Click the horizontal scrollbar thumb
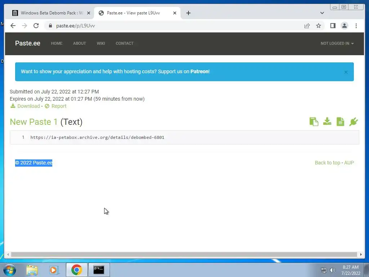Image resolution: width=369 pixels, height=277 pixels. tap(184, 254)
